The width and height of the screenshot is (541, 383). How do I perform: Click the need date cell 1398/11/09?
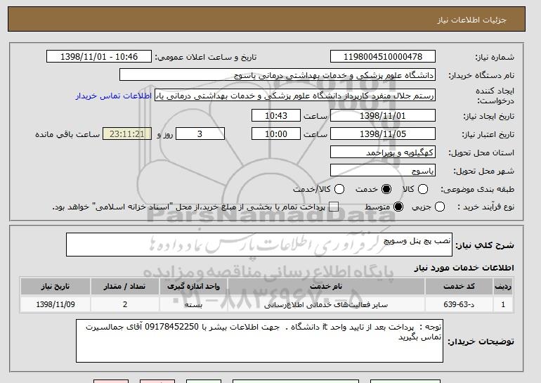click(x=56, y=305)
